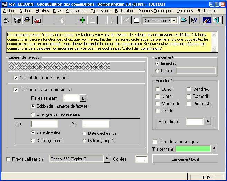Select Une ligne par représentant option

coord(33,114)
